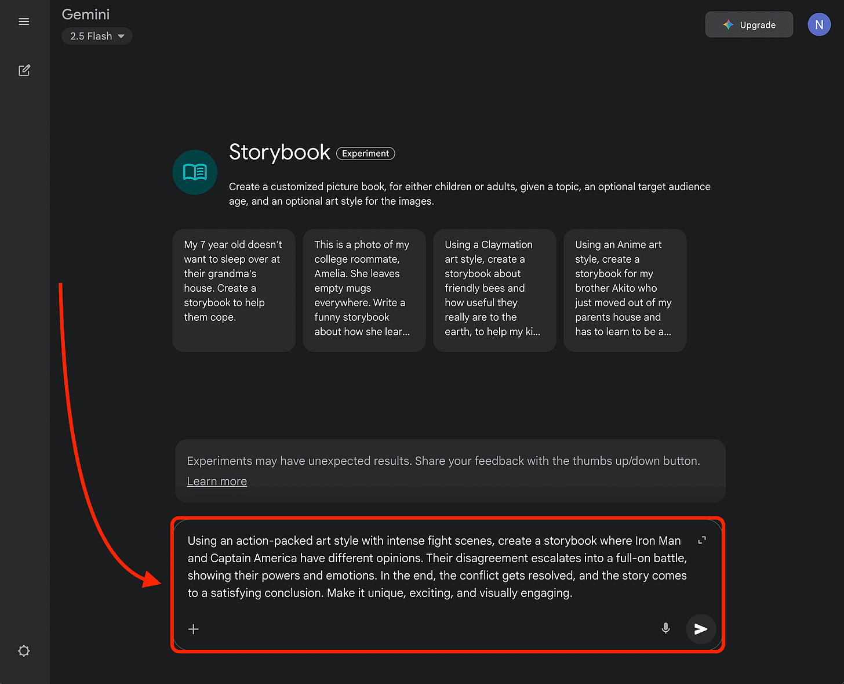Click the plus icon to add files
Viewport: 844px width, 684px height.
pos(194,629)
